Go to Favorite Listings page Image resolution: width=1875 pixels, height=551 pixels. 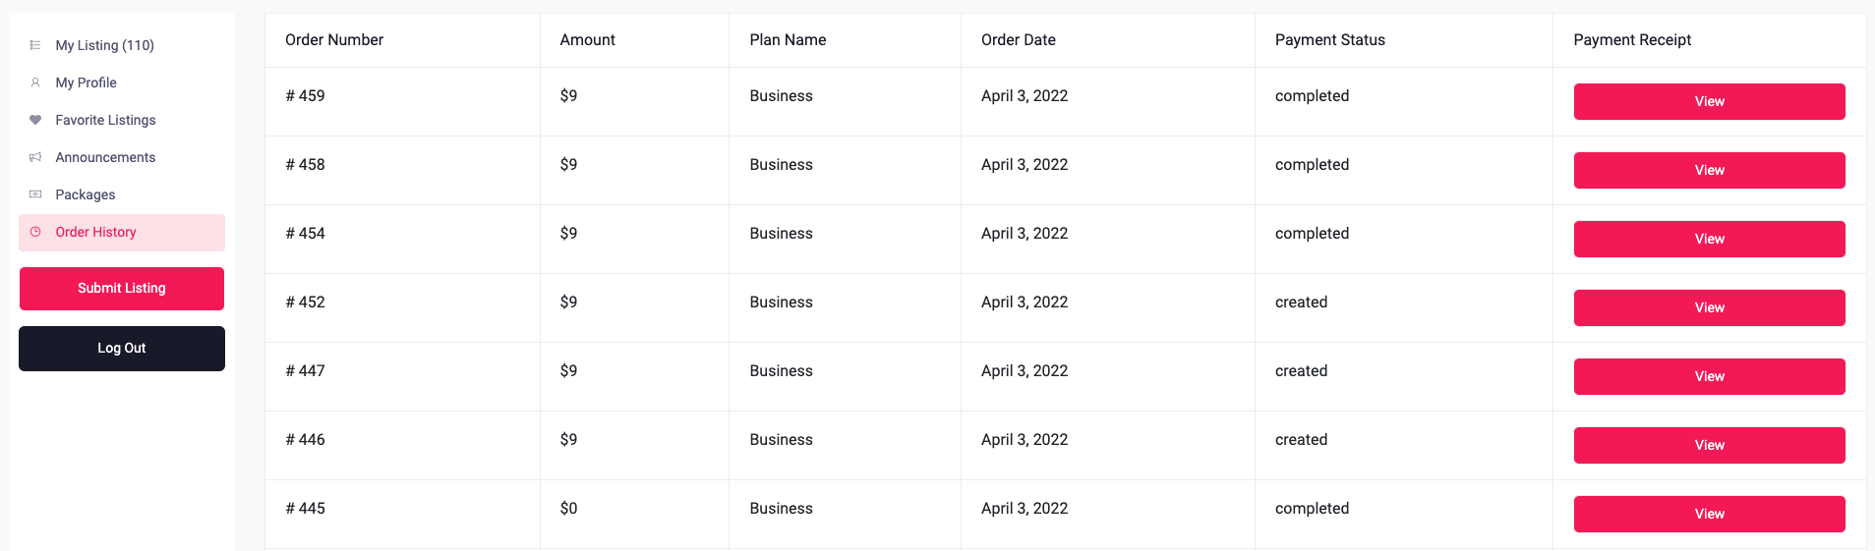(x=105, y=120)
